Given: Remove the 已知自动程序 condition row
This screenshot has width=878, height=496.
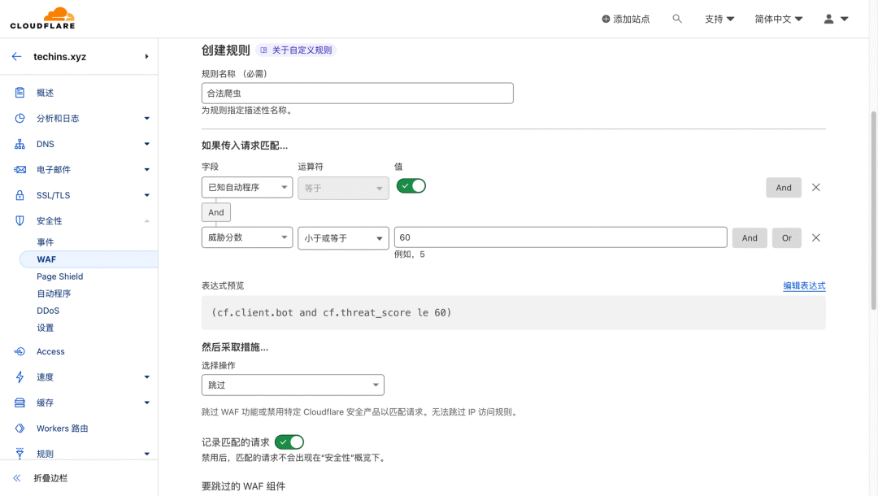Looking at the screenshot, I should click(816, 188).
